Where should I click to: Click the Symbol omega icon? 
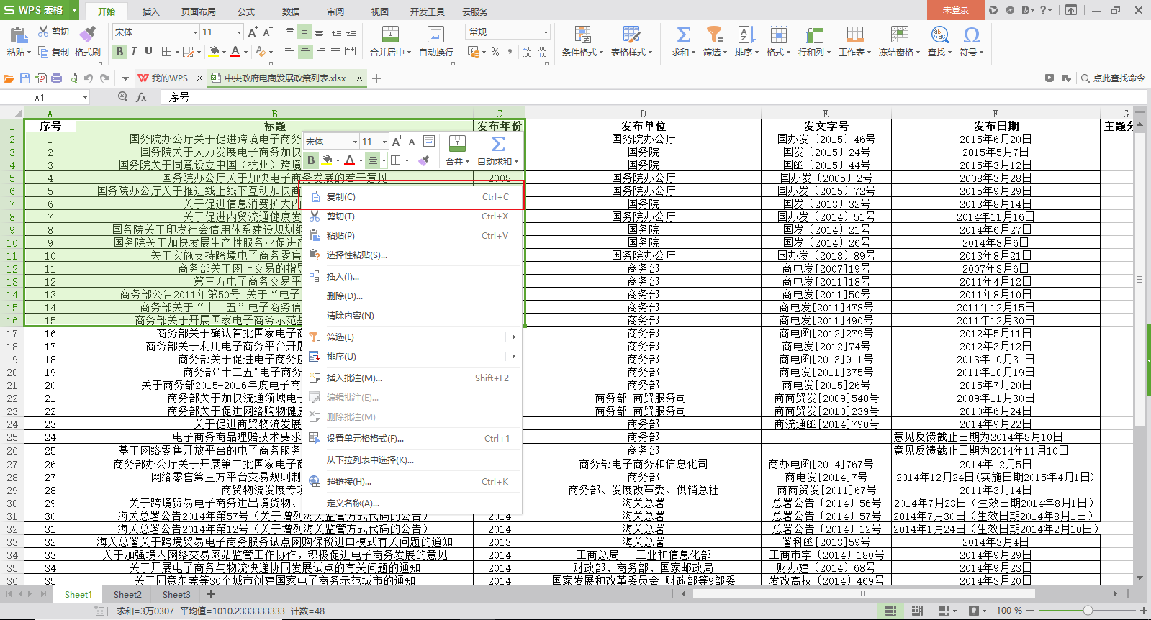pos(971,34)
